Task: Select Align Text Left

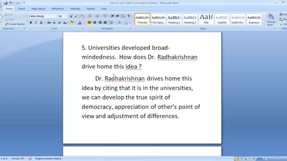Action: click(90, 23)
